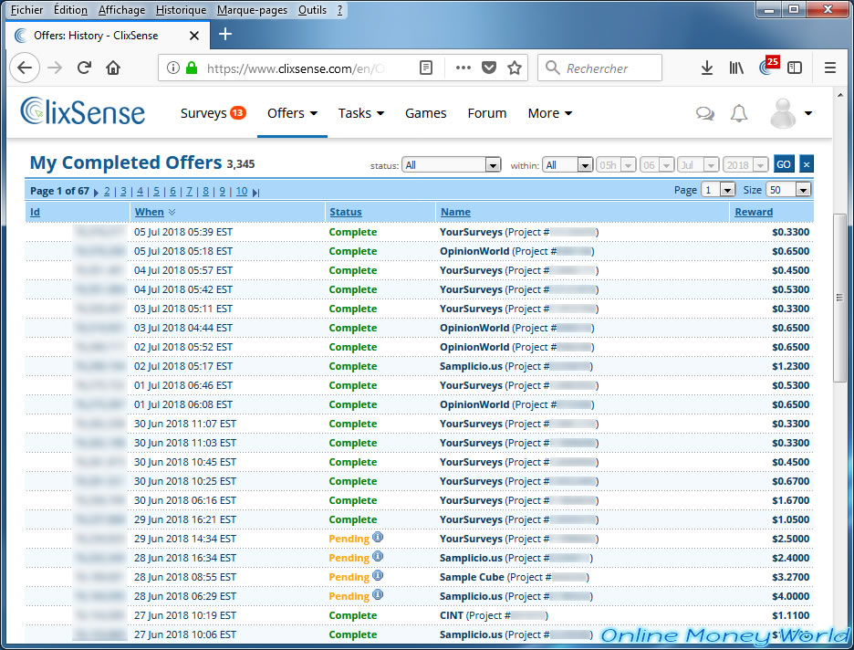Image resolution: width=854 pixels, height=650 pixels.
Task: Sort the table by the Name column
Action: pos(455,212)
